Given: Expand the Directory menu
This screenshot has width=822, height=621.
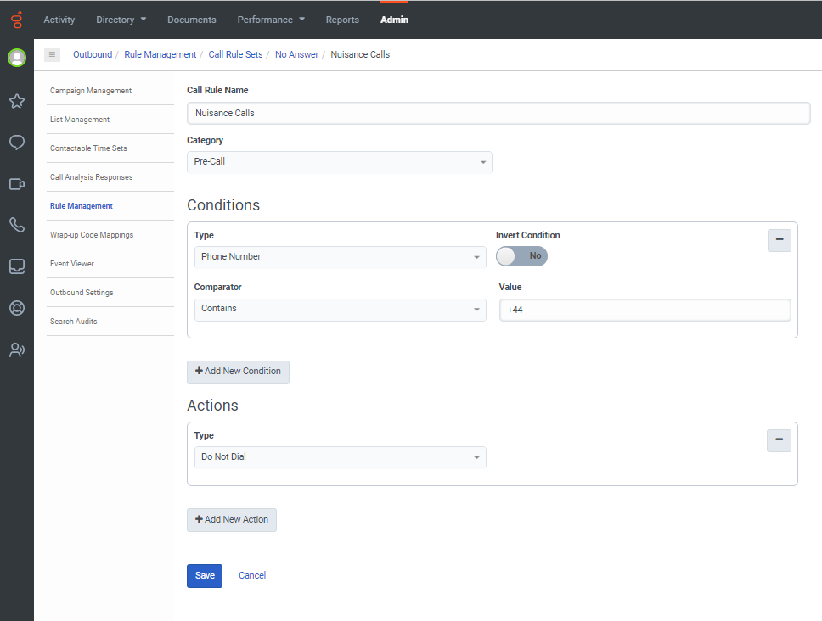Looking at the screenshot, I should [x=121, y=20].
